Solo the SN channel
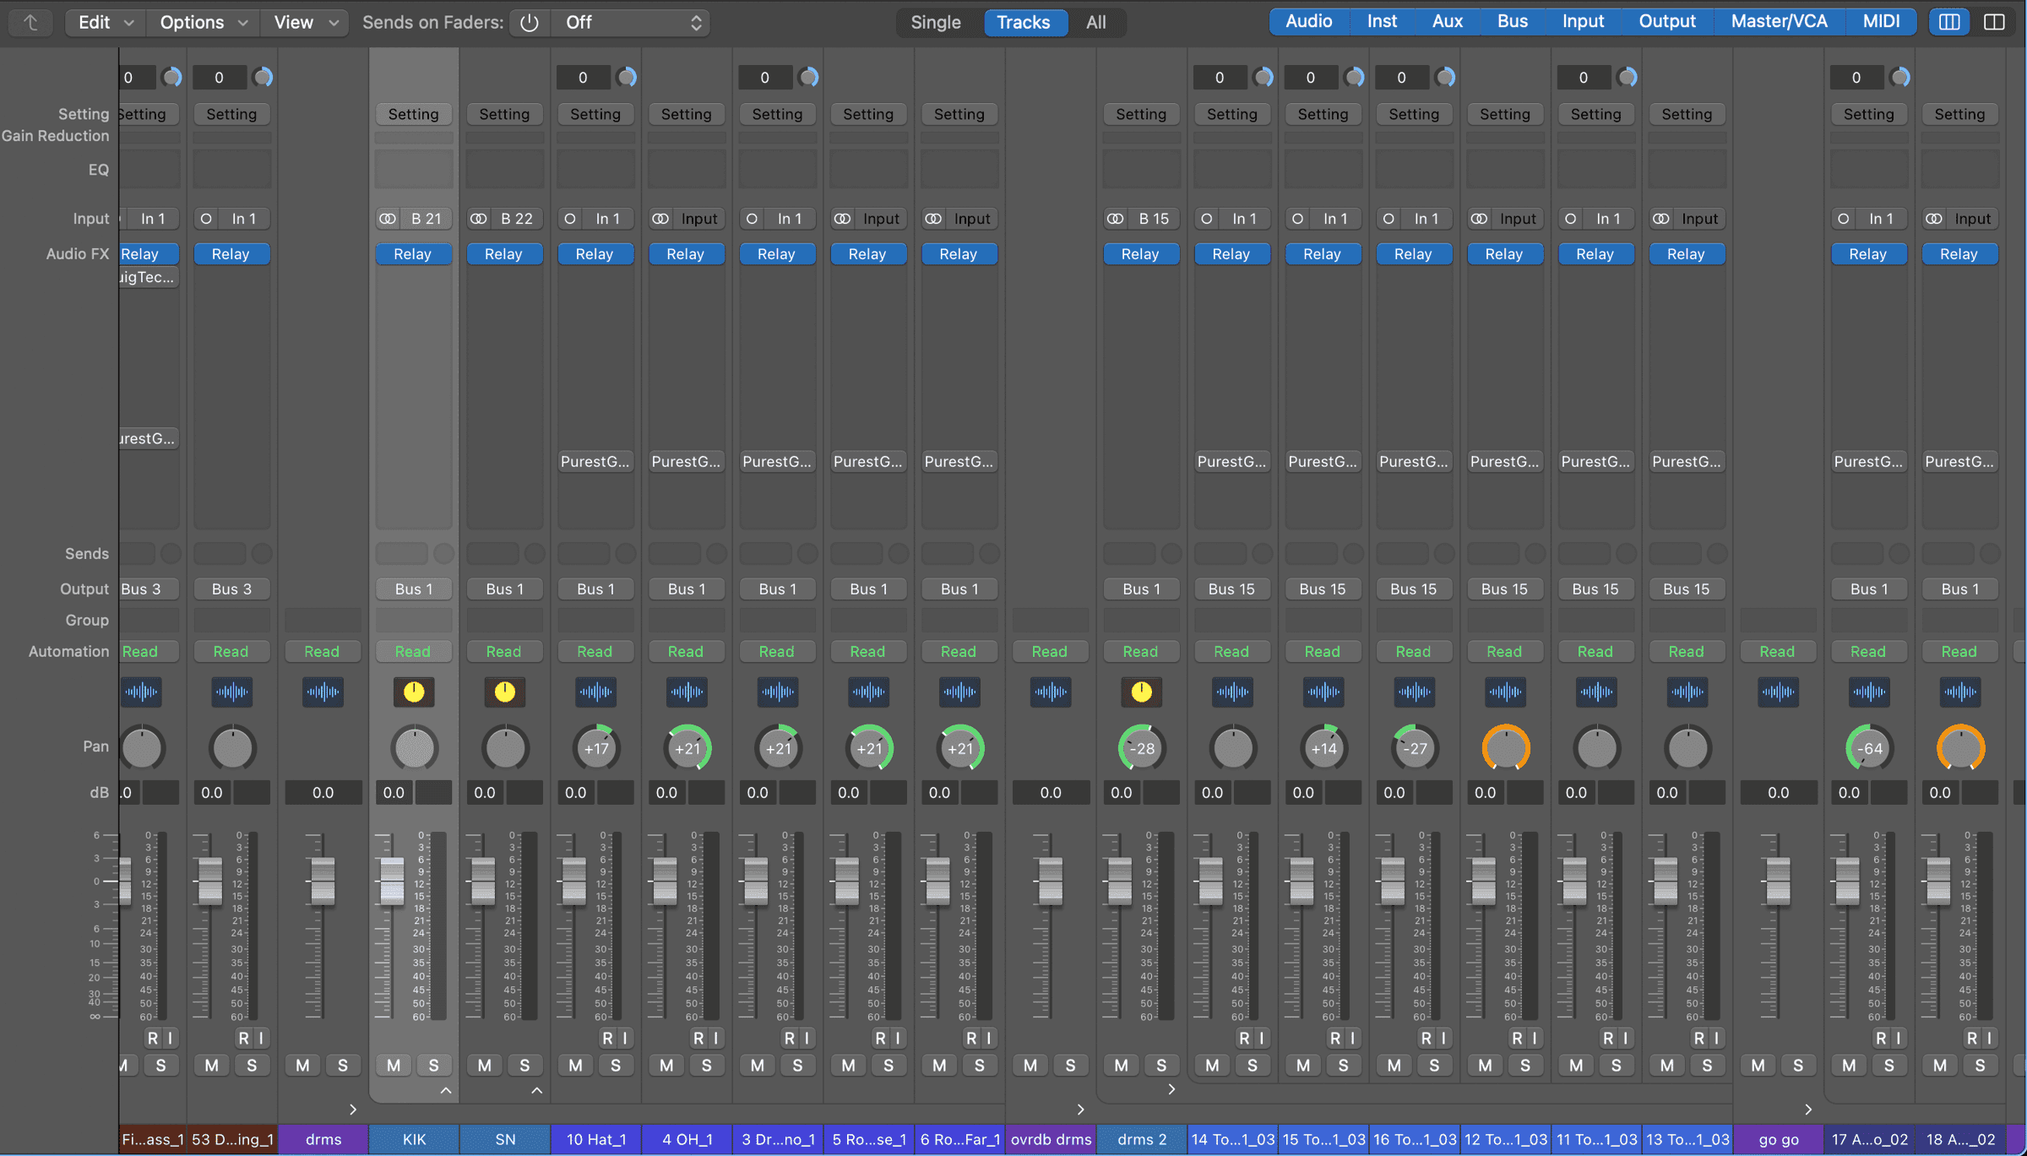Image resolution: width=2027 pixels, height=1156 pixels. 524,1066
